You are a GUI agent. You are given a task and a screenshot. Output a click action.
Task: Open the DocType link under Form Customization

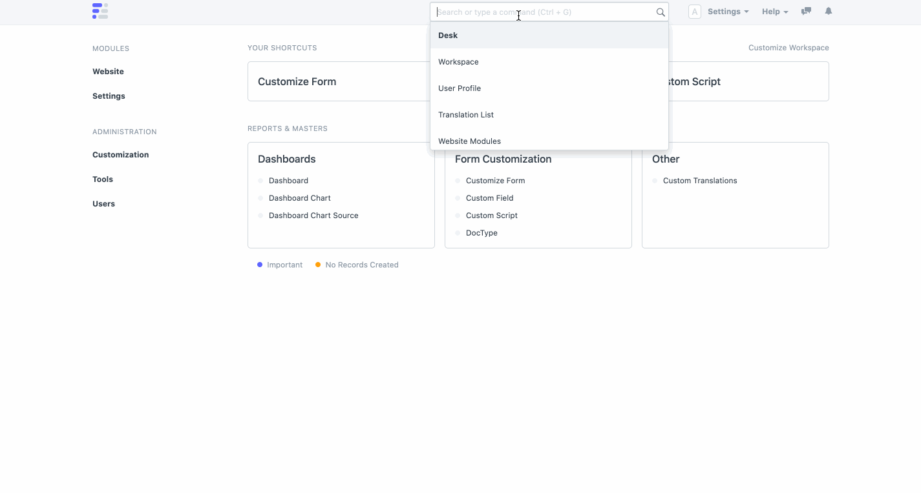click(482, 233)
